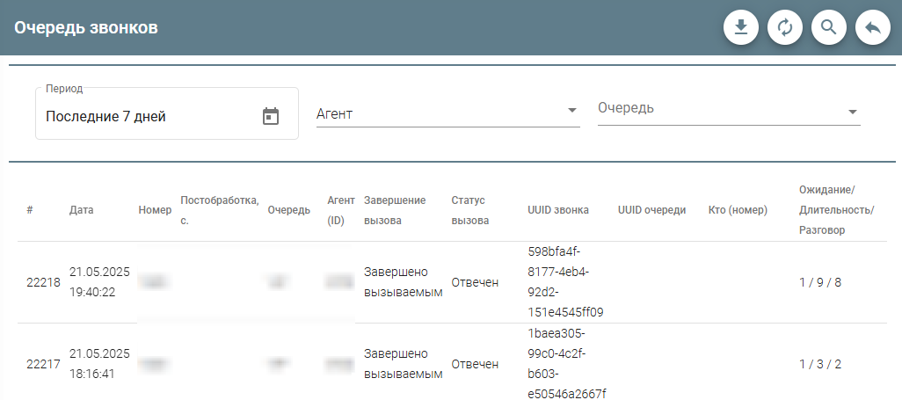Go back using the reply arrow icon
Viewport: 902px width, 400px height.
873,27
